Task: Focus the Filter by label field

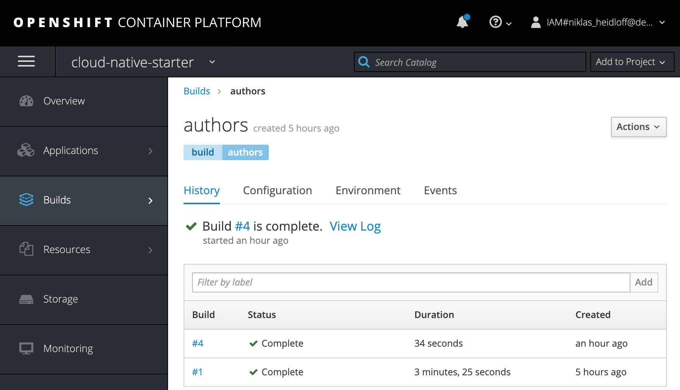Action: [411, 282]
